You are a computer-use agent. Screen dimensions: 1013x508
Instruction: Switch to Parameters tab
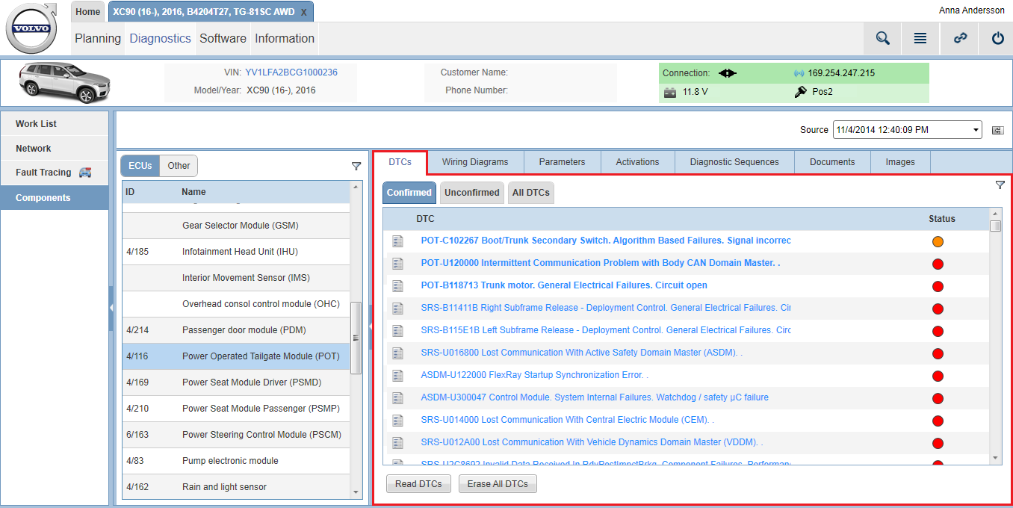tap(562, 162)
